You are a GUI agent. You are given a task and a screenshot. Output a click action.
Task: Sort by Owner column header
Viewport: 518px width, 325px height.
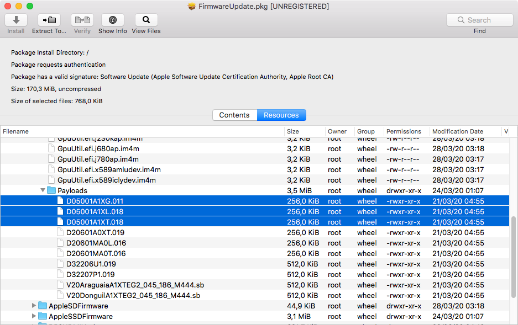(x=339, y=131)
